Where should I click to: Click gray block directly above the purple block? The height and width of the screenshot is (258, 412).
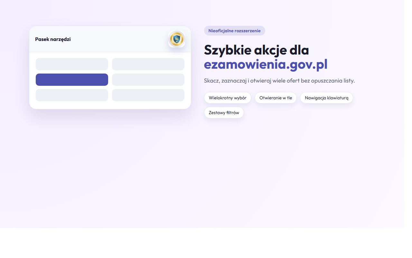[x=72, y=64]
